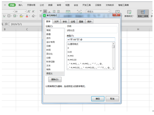Open the cell borders icon
This screenshot has width=154, height=115.
pos(9,16)
